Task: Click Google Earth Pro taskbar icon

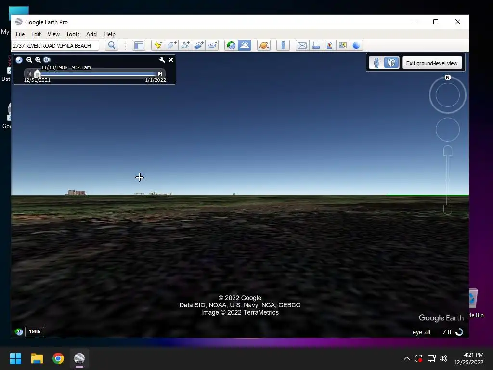Action: [x=79, y=358]
